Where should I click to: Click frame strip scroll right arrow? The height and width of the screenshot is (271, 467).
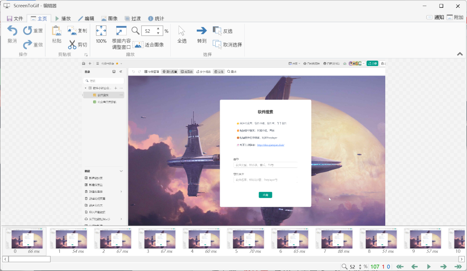(461, 259)
